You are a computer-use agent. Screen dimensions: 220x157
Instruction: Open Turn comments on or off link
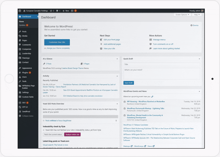pyautogui.click(x=163, y=44)
